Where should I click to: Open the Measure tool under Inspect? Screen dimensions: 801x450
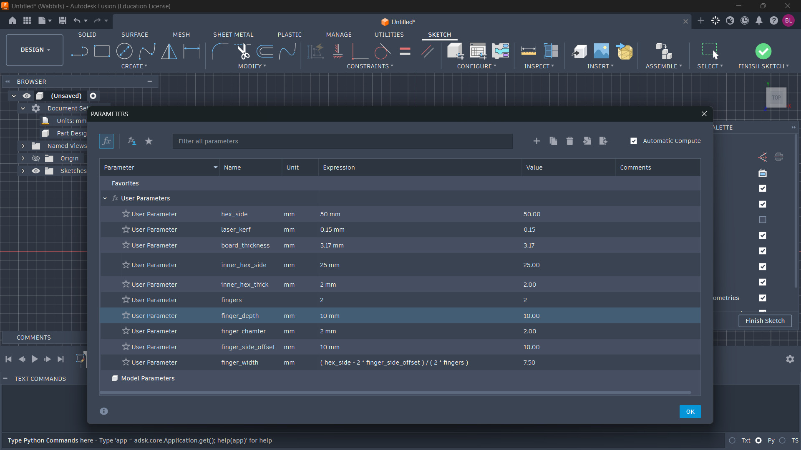(529, 51)
